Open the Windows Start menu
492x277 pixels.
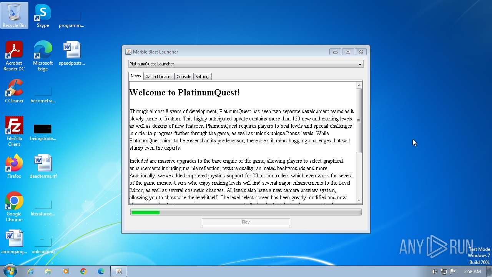pyautogui.click(x=10, y=271)
